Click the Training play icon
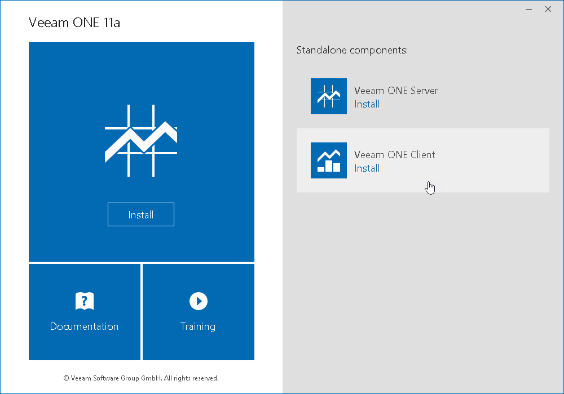 pyautogui.click(x=198, y=301)
